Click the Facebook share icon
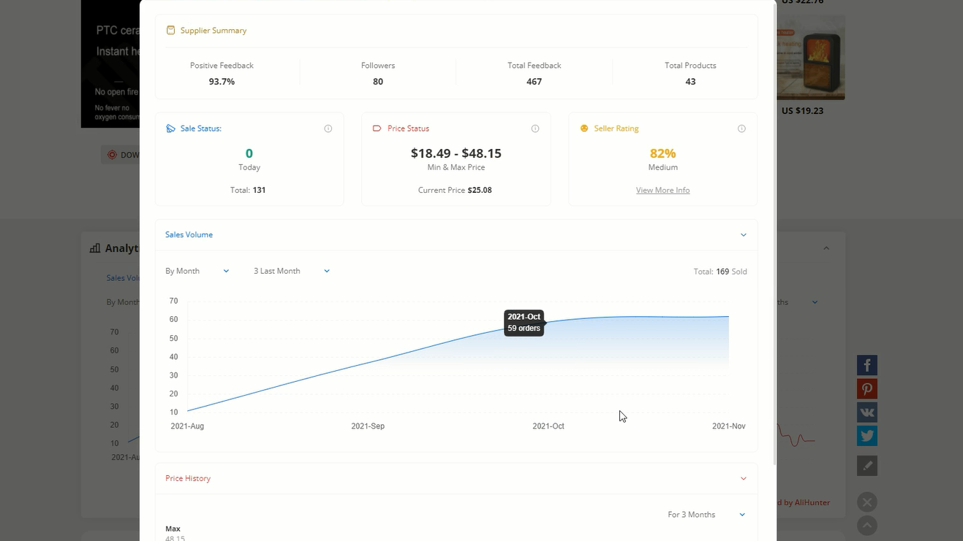The height and width of the screenshot is (541, 963). coord(866,365)
